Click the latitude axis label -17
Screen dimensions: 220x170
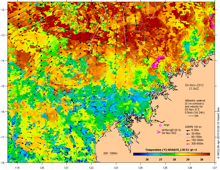[x=3, y=137]
